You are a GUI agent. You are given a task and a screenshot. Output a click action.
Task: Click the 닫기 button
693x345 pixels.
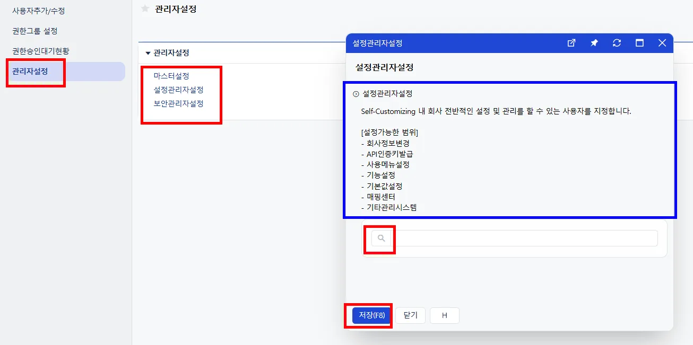coord(411,315)
